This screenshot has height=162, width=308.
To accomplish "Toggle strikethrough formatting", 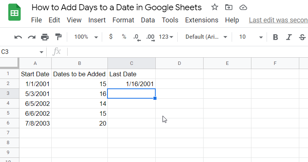I will tap(302, 37).
